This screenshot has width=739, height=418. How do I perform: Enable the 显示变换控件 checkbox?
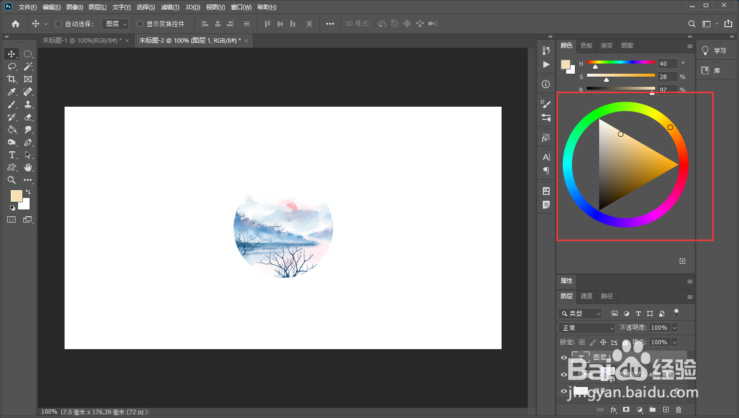140,24
